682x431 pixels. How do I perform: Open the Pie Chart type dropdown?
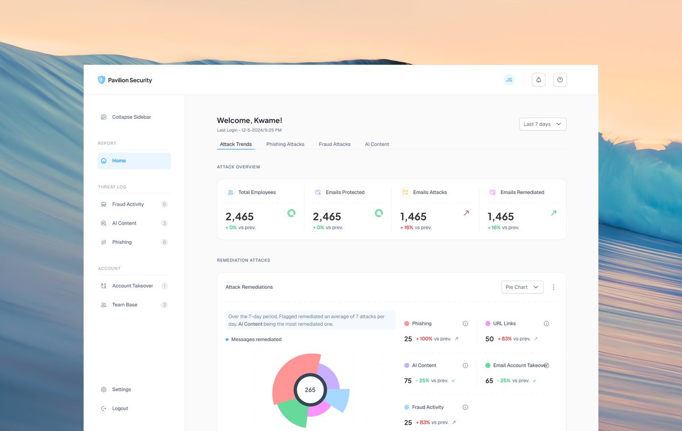(x=522, y=287)
